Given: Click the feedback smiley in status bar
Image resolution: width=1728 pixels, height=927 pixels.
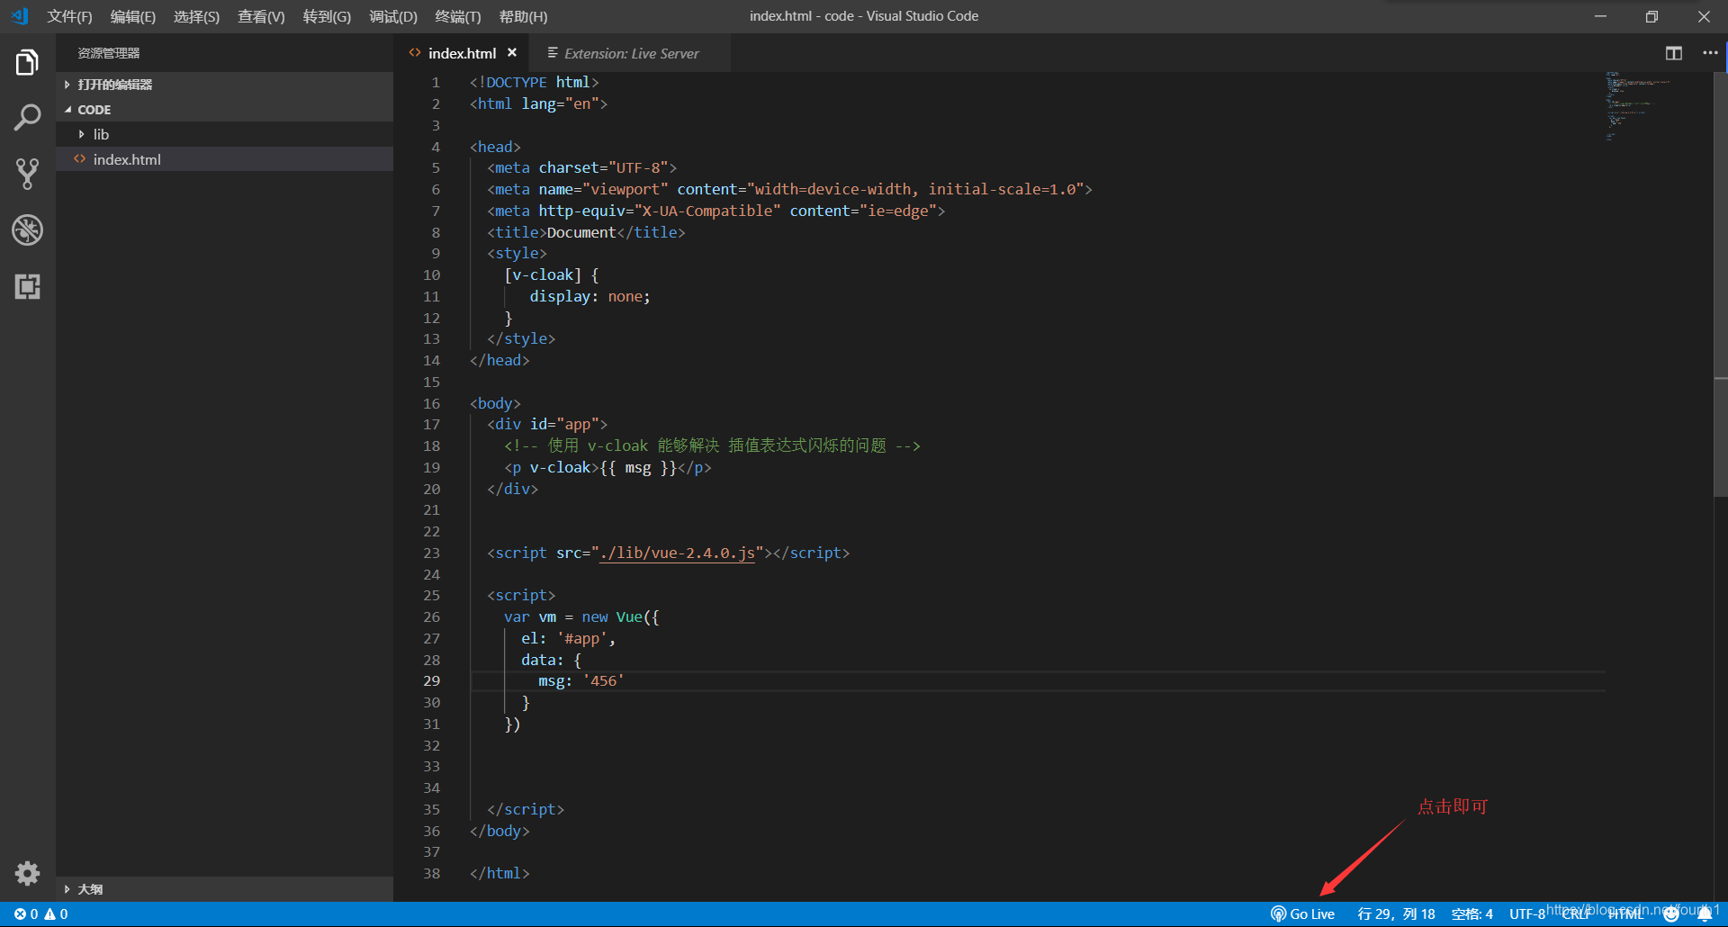Looking at the screenshot, I should pos(1671,913).
